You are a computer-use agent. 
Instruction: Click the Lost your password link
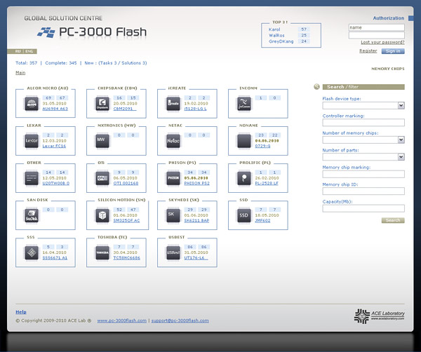pyautogui.click(x=382, y=43)
